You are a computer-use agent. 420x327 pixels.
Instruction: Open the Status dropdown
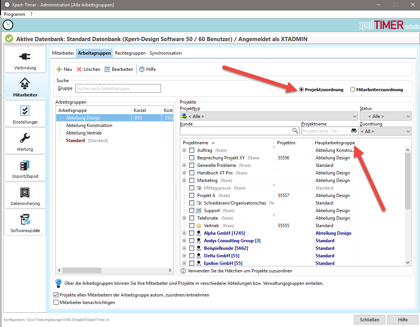385,116
